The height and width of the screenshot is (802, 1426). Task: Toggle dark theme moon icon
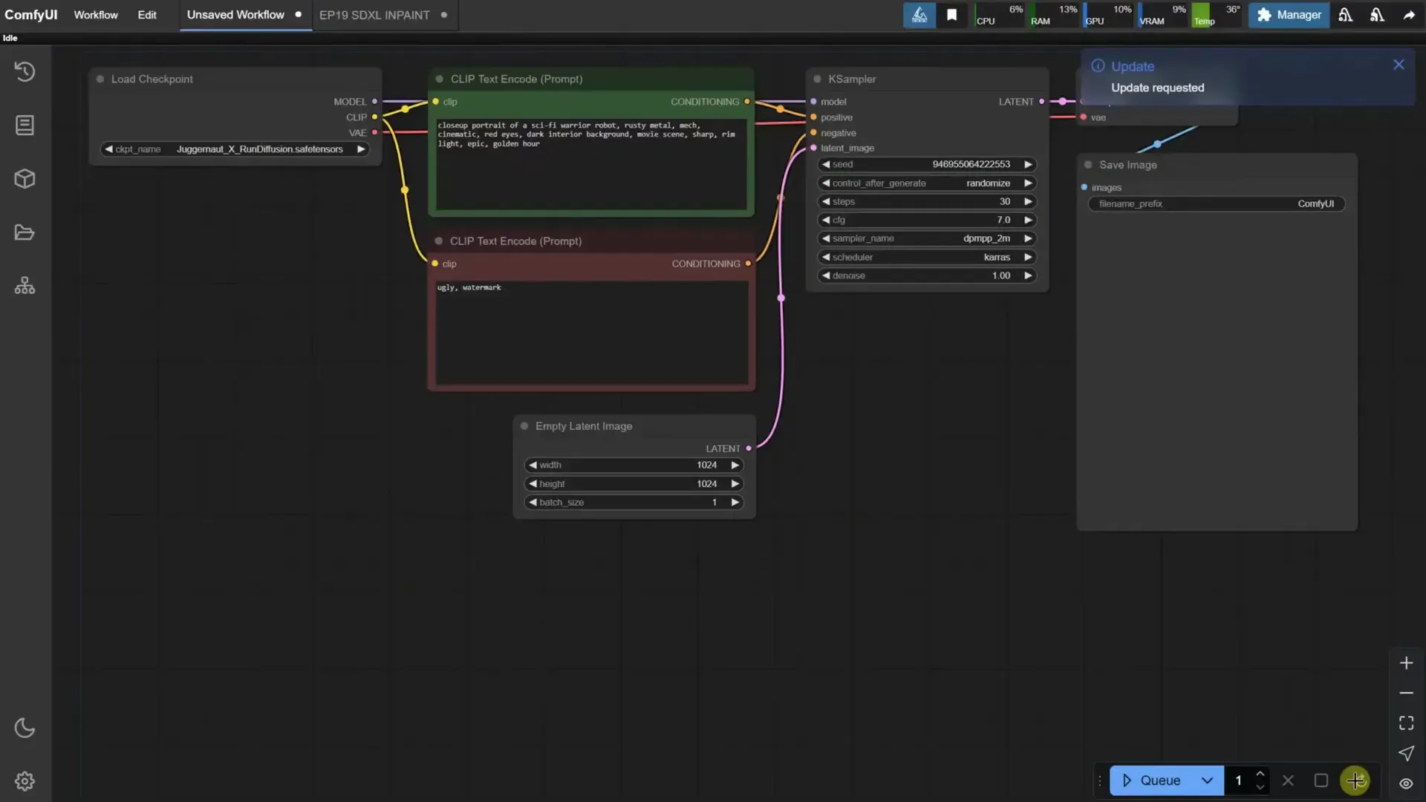pos(25,728)
